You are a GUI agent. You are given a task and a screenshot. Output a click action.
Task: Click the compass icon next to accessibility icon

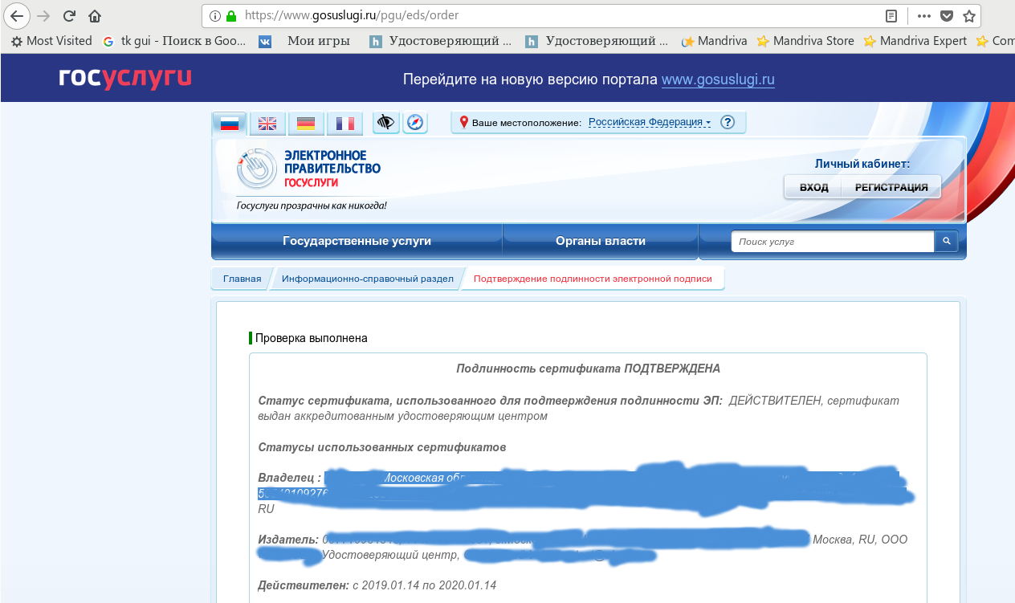pos(415,122)
